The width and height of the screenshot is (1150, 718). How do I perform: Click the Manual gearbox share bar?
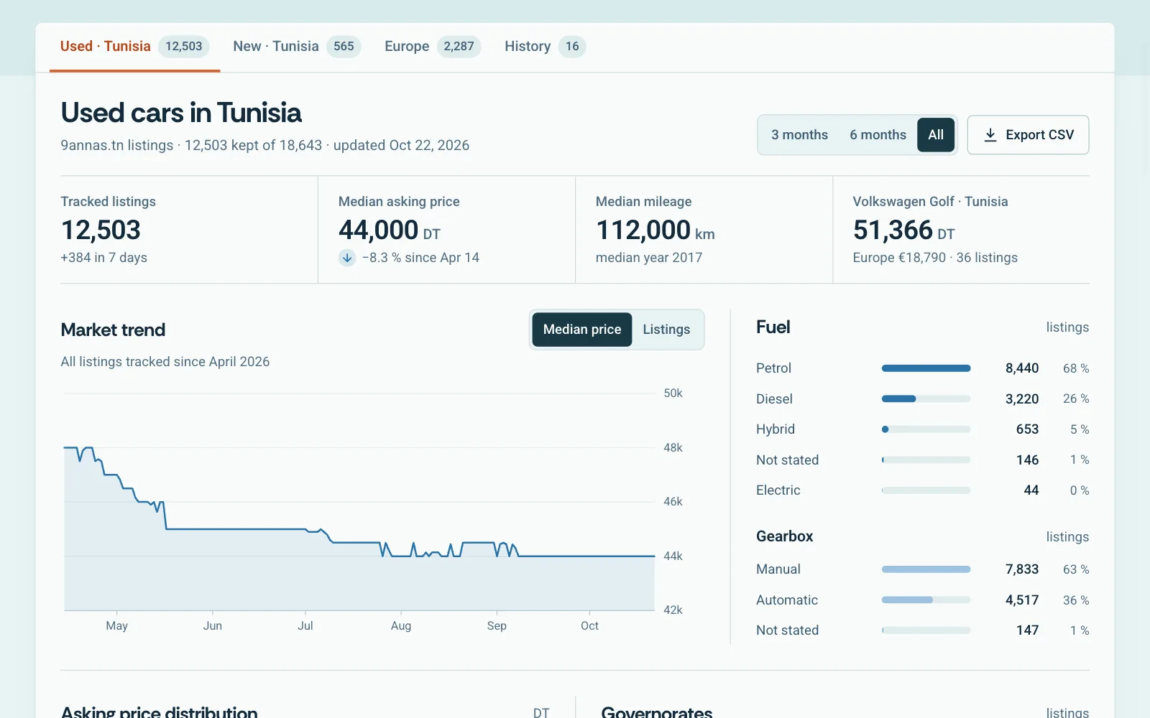click(x=926, y=569)
